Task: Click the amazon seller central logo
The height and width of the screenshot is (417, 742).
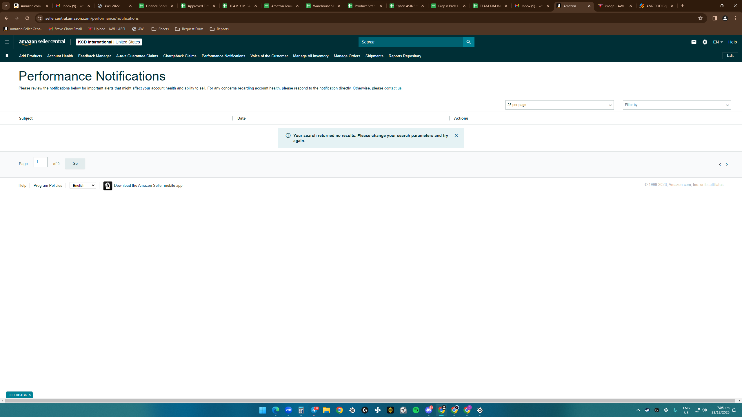Action: [42, 42]
